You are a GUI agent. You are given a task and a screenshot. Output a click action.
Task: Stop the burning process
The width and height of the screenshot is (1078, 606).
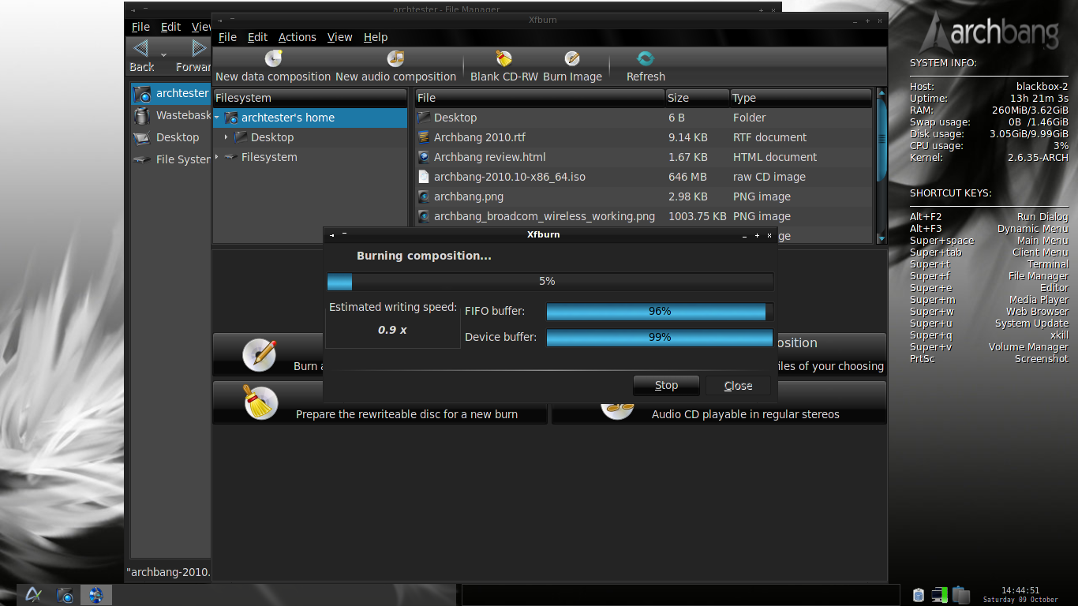666,385
